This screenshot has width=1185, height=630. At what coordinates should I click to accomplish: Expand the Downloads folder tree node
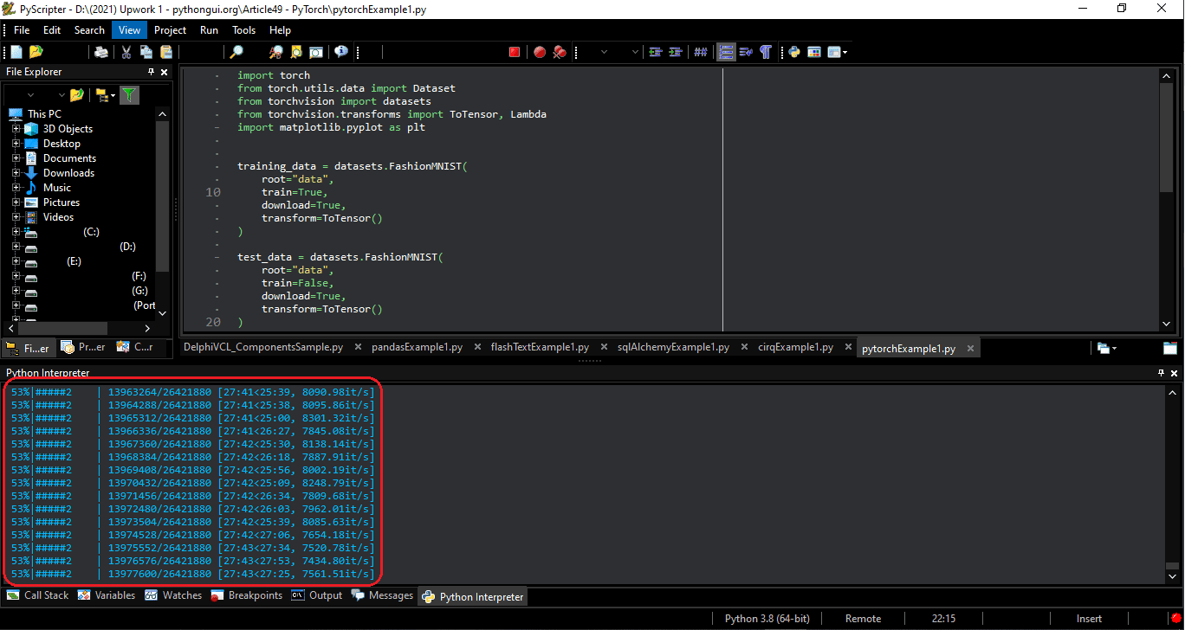[16, 173]
